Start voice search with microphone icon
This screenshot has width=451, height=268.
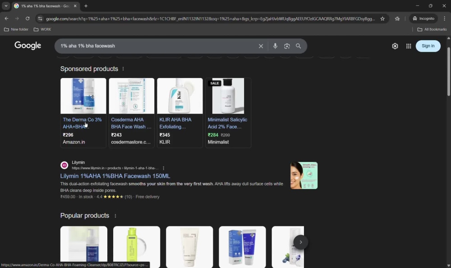click(275, 46)
